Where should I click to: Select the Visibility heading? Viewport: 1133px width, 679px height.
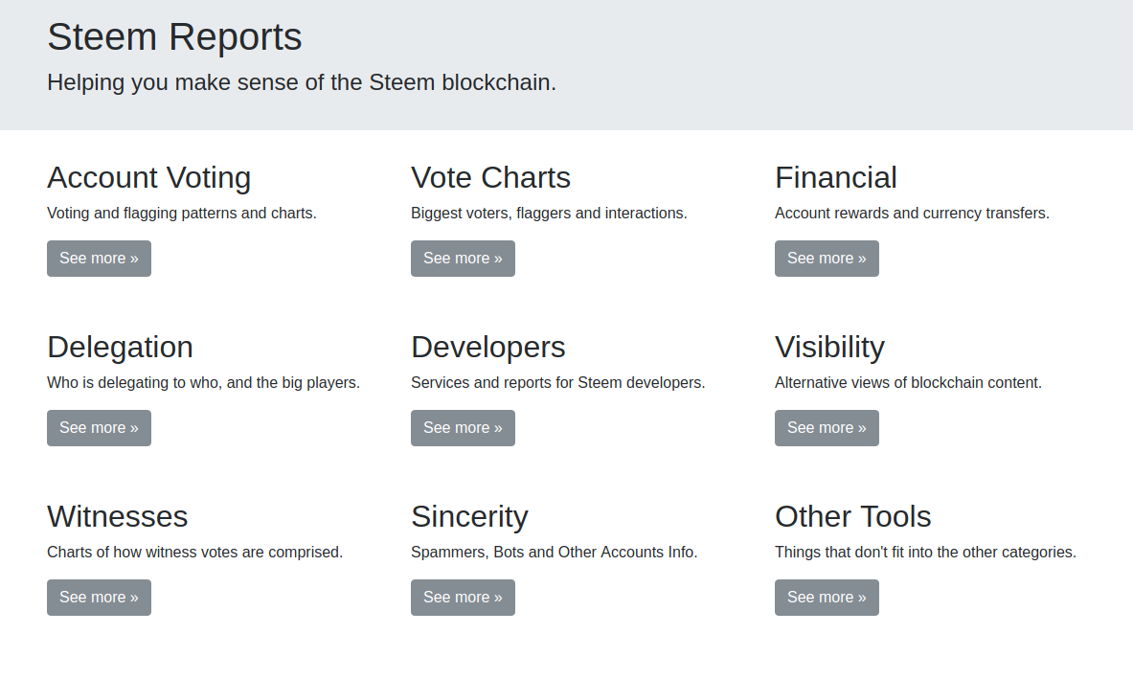829,348
